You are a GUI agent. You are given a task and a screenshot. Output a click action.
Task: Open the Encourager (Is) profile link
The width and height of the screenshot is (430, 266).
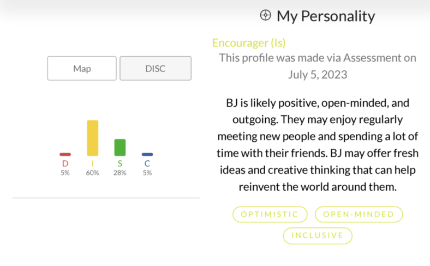tap(249, 43)
